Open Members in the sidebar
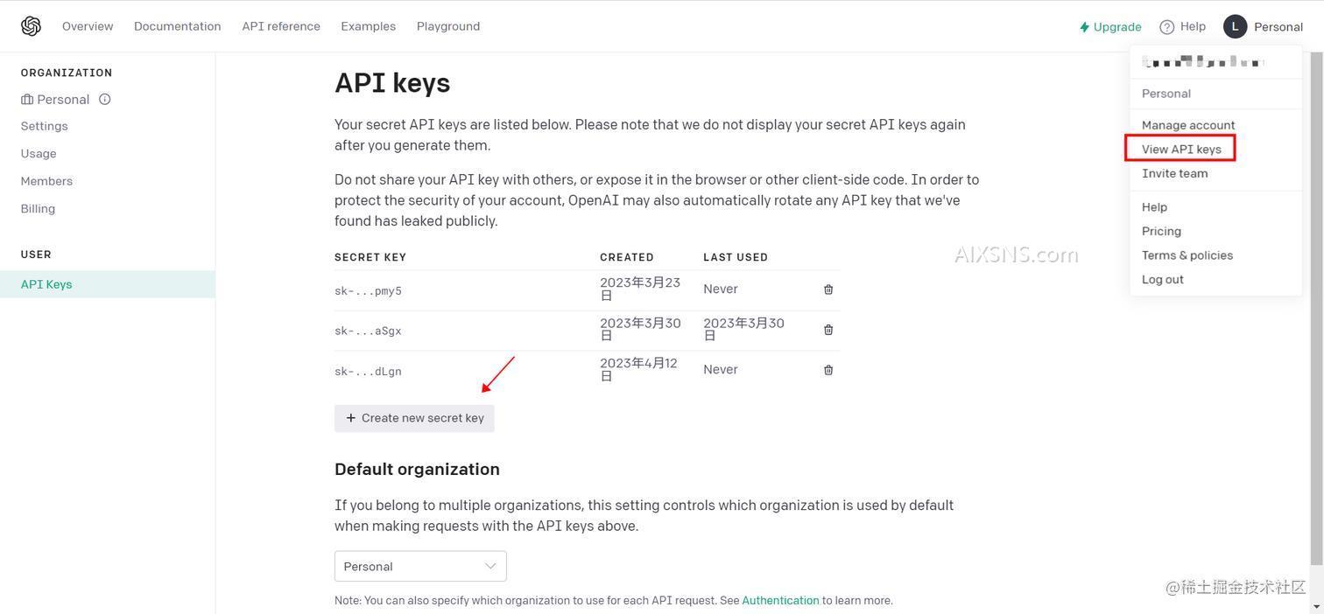This screenshot has height=614, width=1324. click(46, 181)
